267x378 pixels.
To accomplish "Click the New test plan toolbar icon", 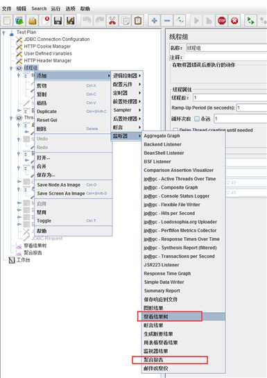I will click(7, 21).
